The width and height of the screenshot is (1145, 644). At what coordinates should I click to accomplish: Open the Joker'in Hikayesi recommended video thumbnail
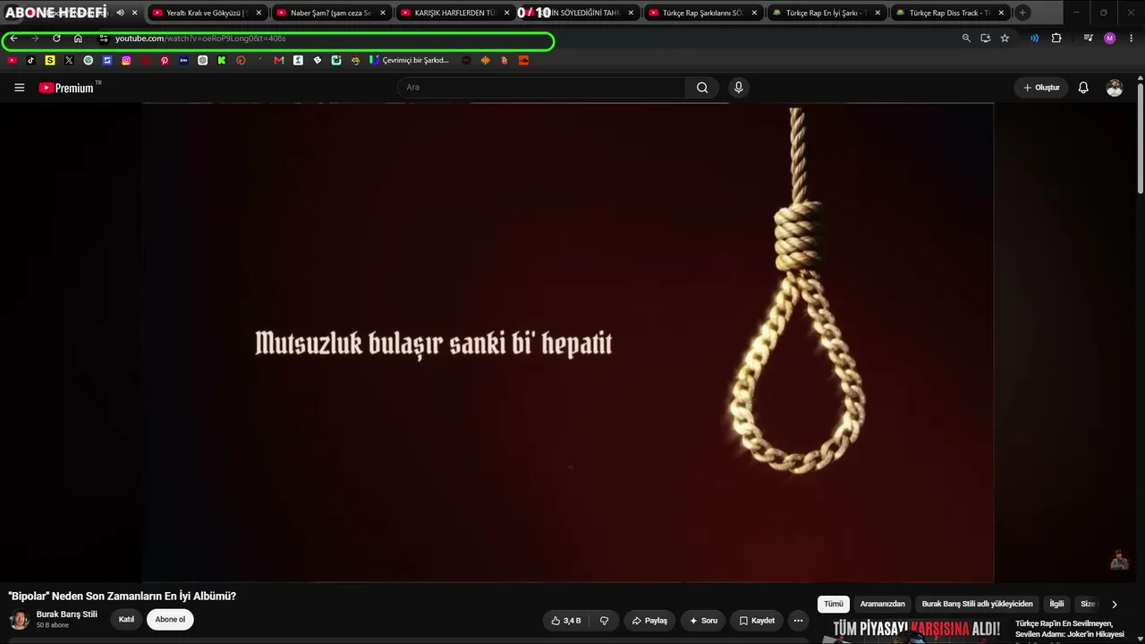click(x=916, y=631)
